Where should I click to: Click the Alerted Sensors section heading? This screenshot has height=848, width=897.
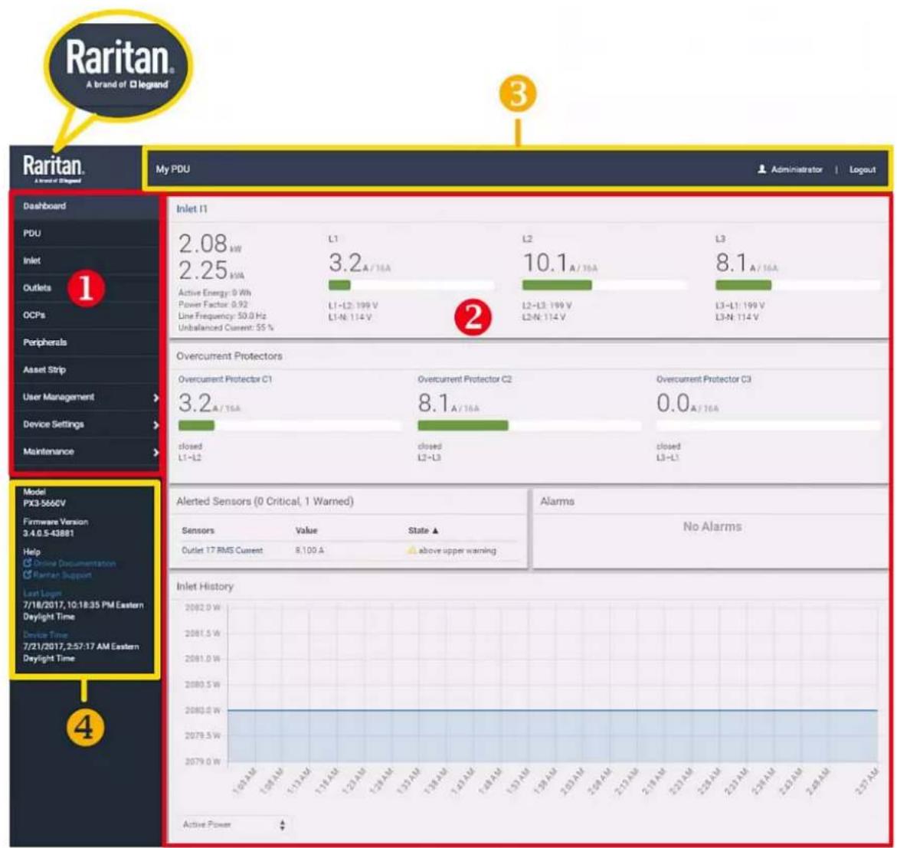(x=265, y=501)
